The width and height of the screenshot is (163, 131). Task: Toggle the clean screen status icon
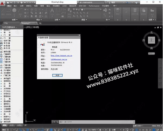158,130
